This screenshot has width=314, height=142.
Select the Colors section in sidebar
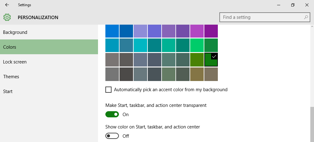10,47
